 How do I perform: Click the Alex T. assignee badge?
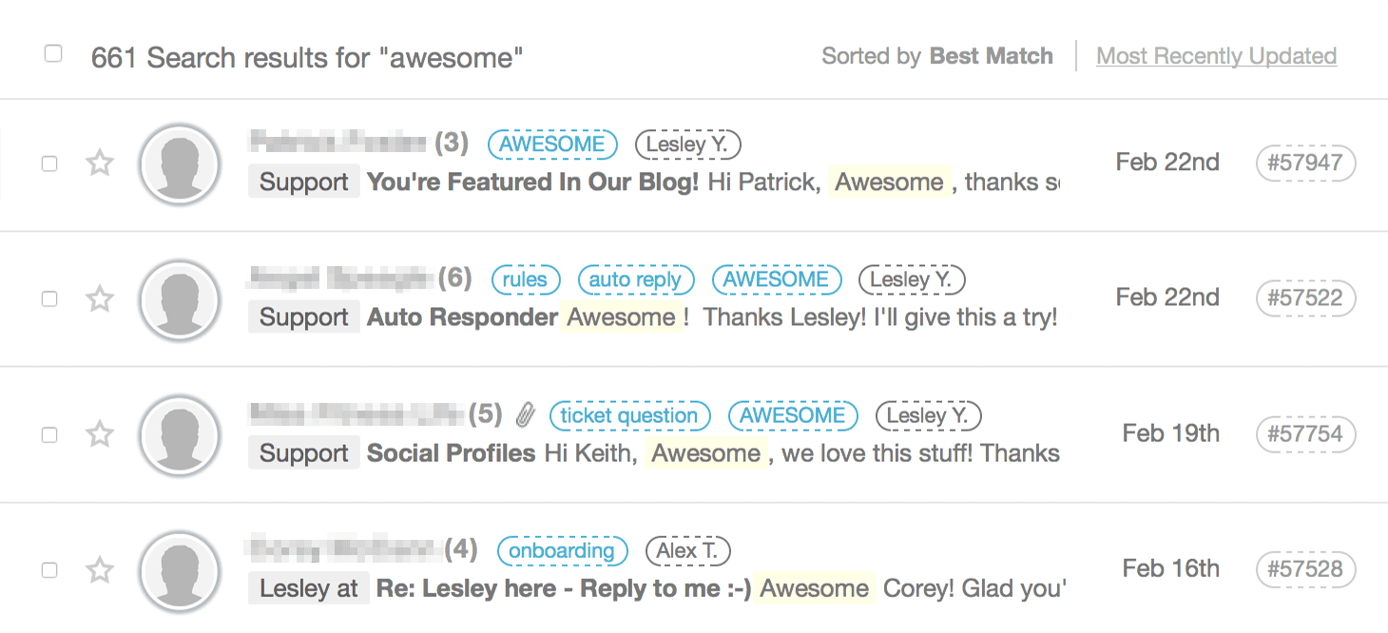(687, 550)
